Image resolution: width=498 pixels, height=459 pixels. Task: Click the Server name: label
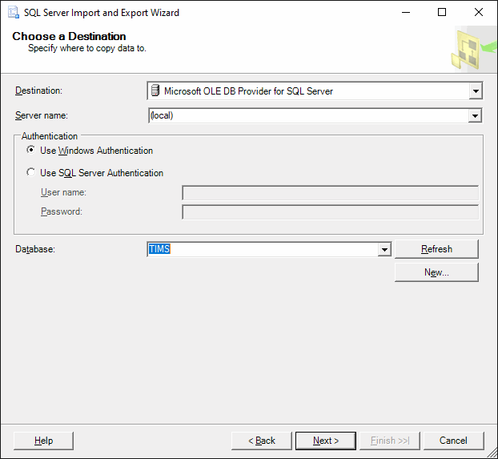tap(42, 115)
